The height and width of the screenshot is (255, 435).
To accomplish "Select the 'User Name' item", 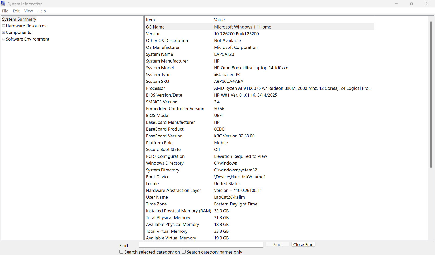I will tap(157, 197).
